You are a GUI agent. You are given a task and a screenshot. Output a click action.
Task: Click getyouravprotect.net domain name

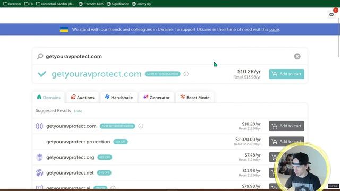coord(70,173)
